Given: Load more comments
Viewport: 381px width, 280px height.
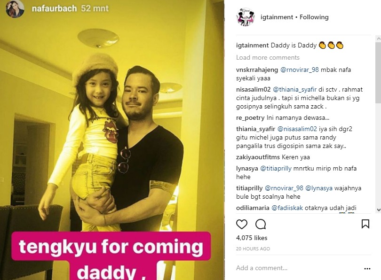Looking at the screenshot, I should click(x=268, y=57).
